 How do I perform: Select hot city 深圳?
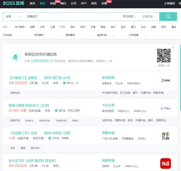[x=73, y=27]
